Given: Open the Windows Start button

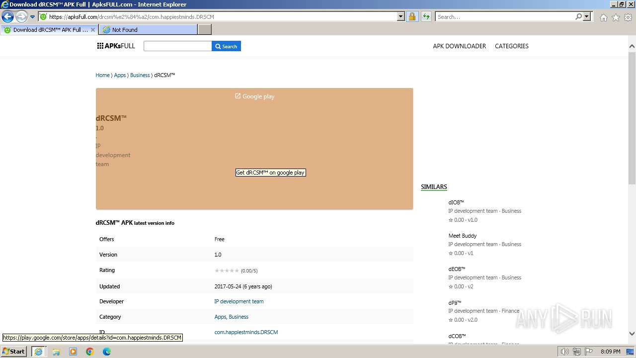Looking at the screenshot, I should (x=13, y=351).
